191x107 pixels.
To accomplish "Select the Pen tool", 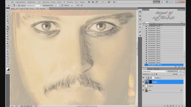I will pyautogui.click(x=8, y=46).
